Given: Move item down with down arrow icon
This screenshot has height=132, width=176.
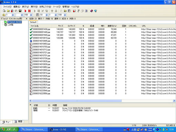Looking at the screenshot, I should click(x=56, y=11).
